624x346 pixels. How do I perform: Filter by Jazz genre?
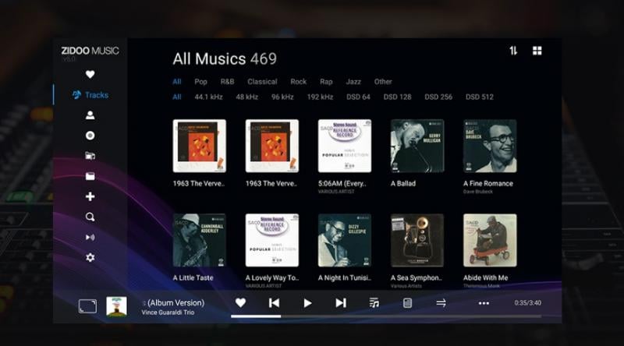pos(353,82)
